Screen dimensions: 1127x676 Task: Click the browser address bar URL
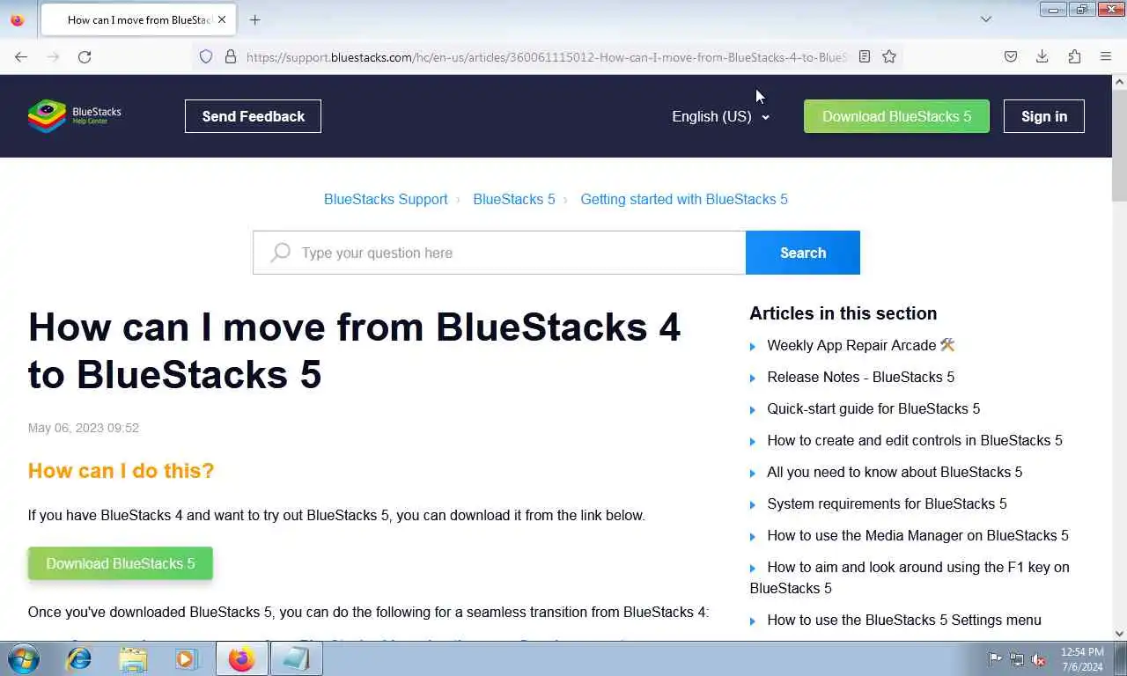pos(546,56)
